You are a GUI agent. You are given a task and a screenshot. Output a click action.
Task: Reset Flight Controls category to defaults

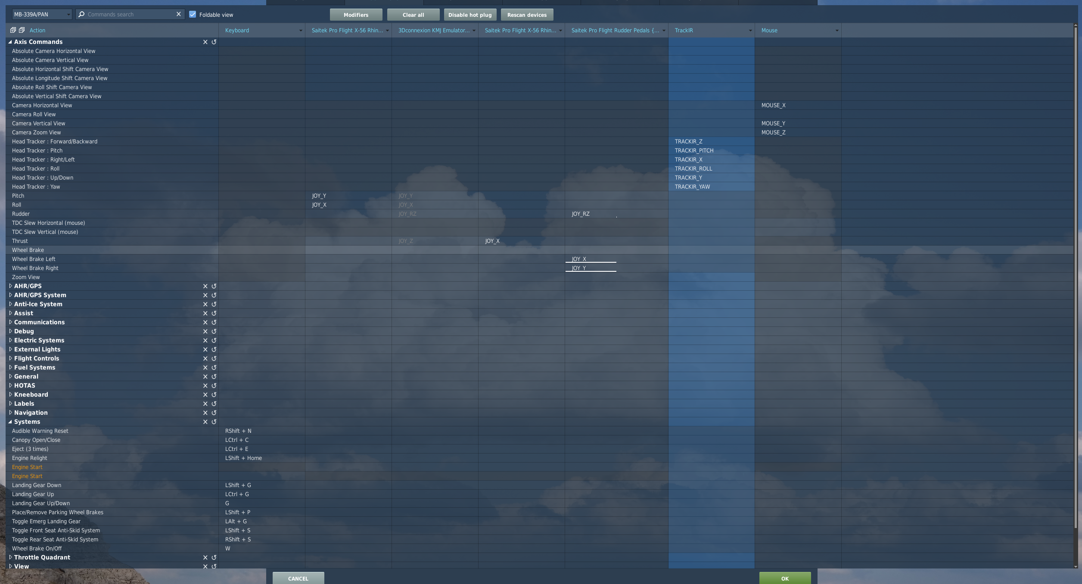tap(214, 358)
